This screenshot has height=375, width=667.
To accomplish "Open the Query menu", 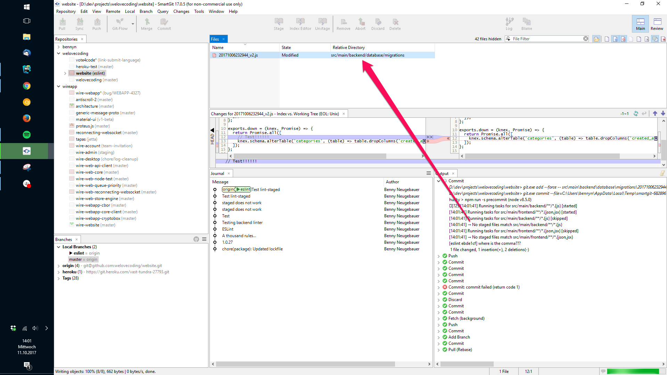I will point(163,11).
